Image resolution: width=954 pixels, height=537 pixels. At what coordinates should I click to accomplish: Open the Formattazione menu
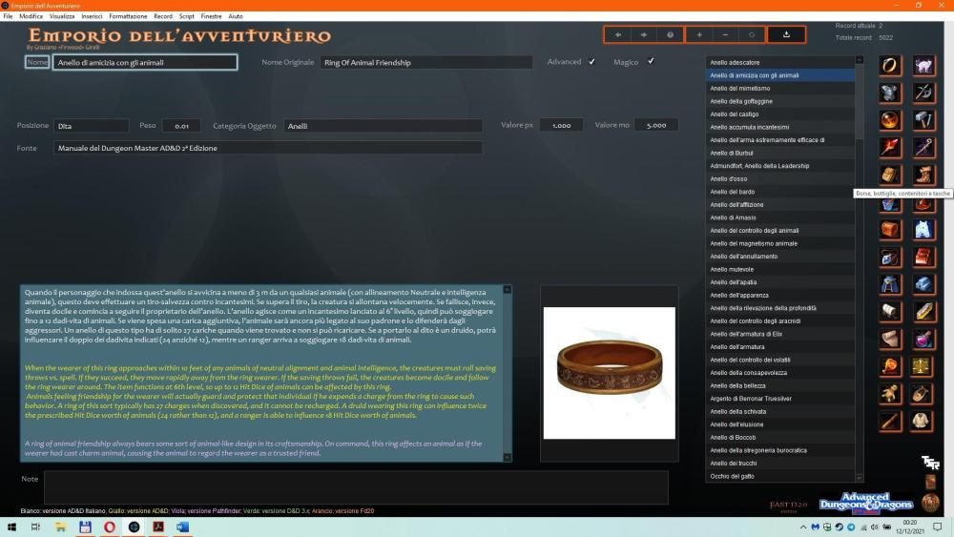pyautogui.click(x=128, y=16)
